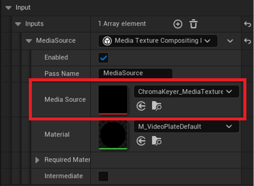This screenshot has width=254, height=186.
Task: Use selected asset for Media Source
Action: [x=141, y=106]
